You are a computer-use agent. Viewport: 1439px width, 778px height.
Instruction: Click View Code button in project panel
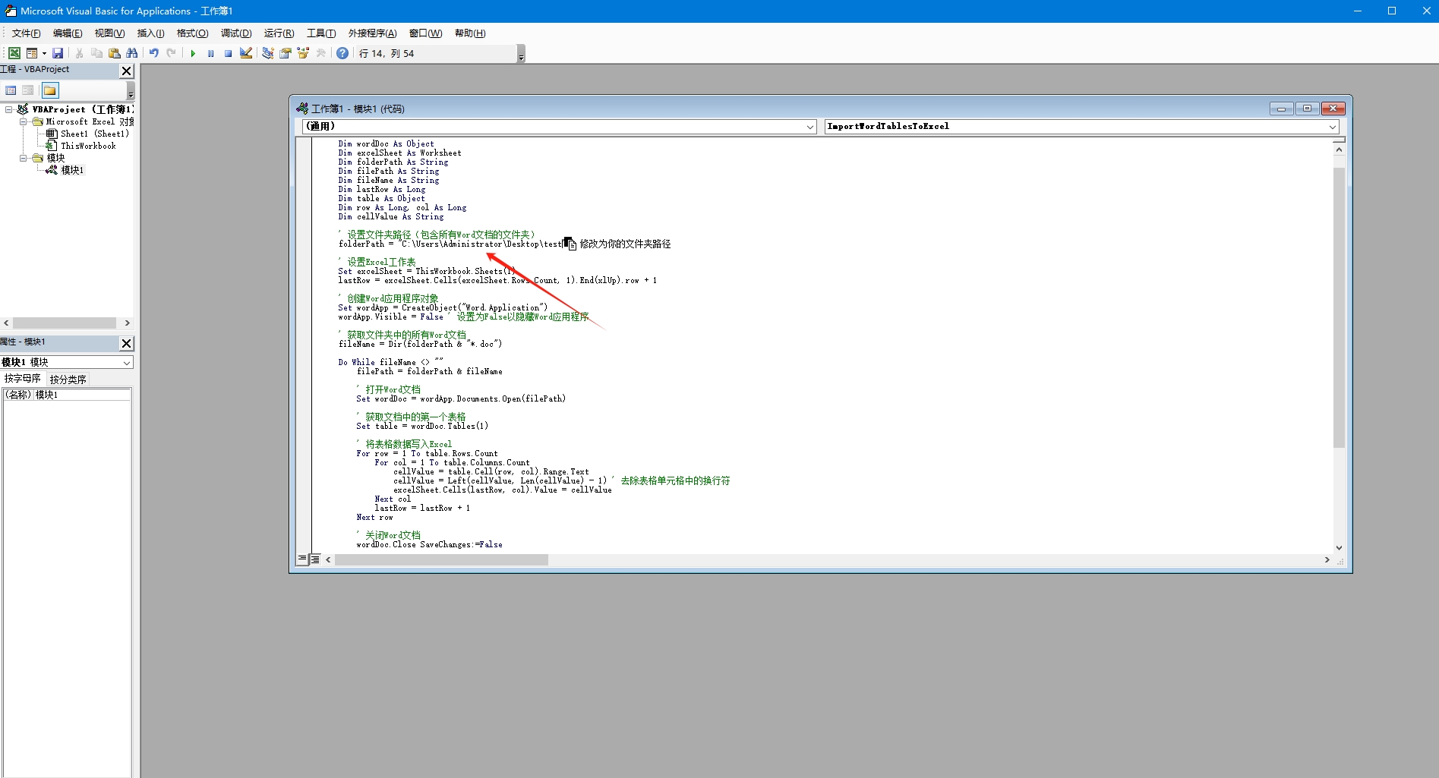(x=11, y=90)
